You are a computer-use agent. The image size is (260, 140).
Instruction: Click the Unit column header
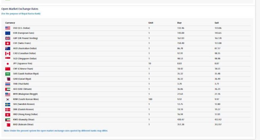[151, 23]
